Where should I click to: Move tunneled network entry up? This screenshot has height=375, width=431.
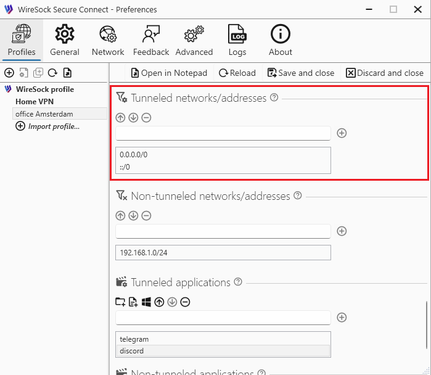tap(120, 118)
